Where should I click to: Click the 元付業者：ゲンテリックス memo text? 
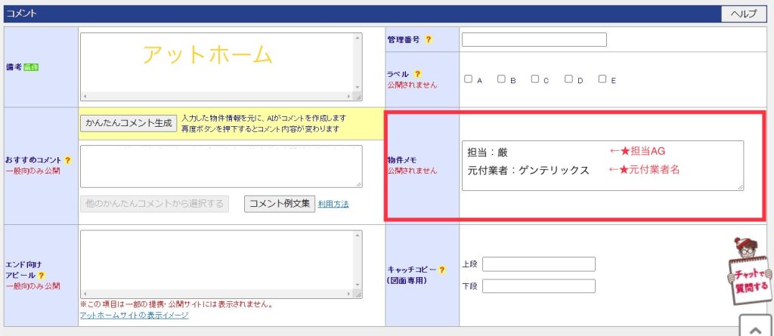(528, 170)
